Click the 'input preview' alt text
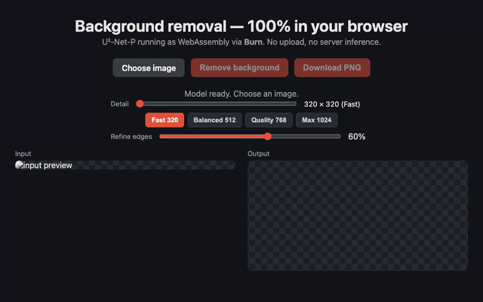This screenshot has width=483, height=302. click(48, 165)
